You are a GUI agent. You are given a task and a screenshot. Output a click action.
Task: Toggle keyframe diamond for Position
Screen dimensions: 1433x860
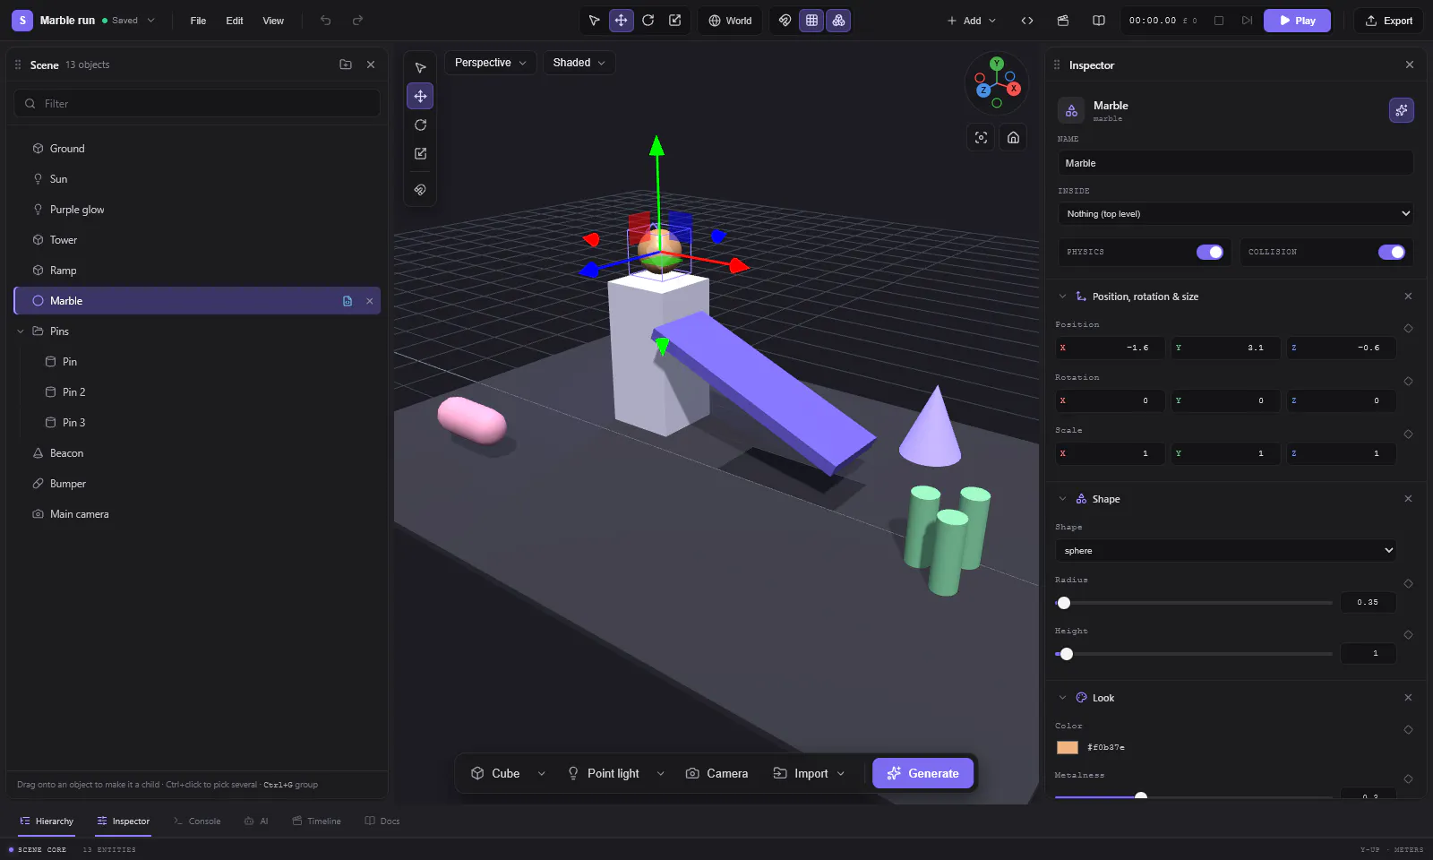click(1408, 329)
